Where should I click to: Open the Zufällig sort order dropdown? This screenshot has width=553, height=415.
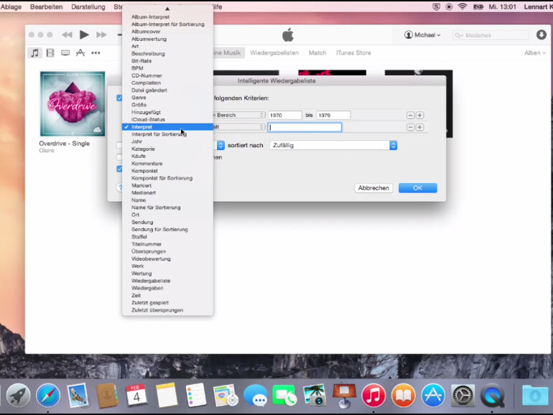pos(333,145)
